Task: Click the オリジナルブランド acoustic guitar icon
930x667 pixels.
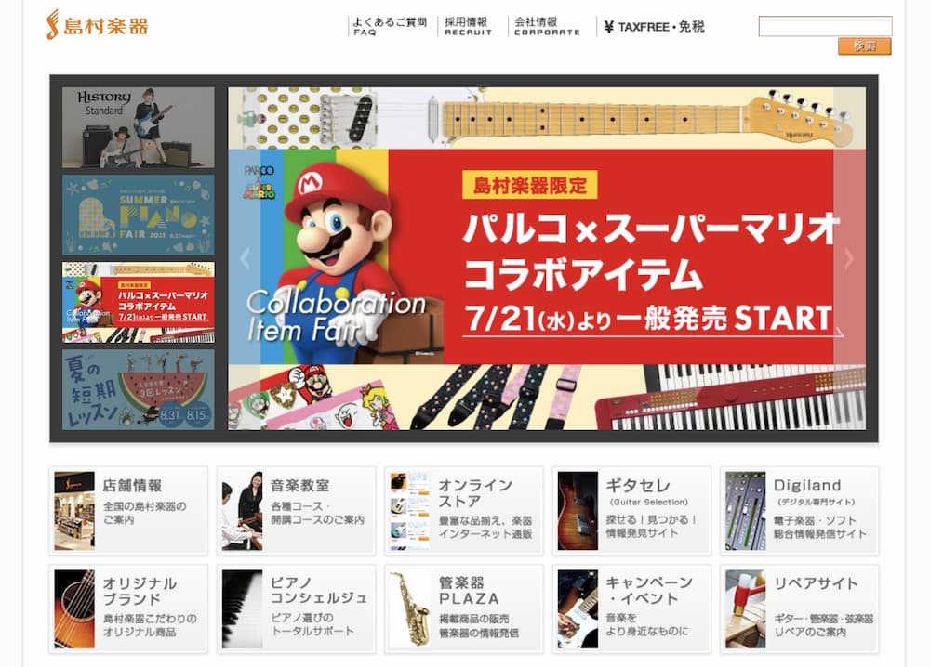Action: click(x=74, y=609)
